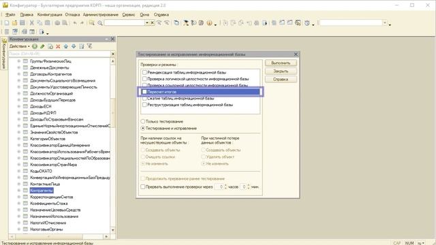
Task: Click the New document toolbar icon
Action: [x=7, y=23]
